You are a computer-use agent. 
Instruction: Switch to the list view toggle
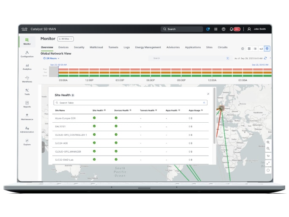click(255, 49)
